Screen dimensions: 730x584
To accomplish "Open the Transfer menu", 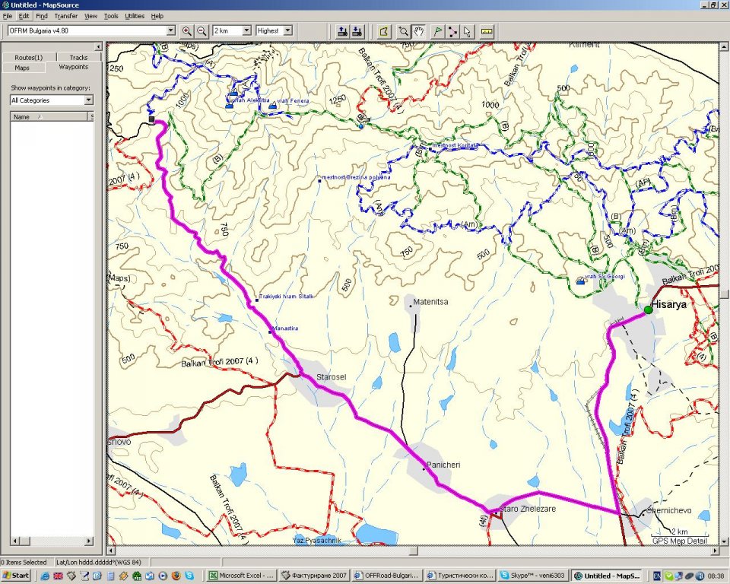I will (65, 16).
